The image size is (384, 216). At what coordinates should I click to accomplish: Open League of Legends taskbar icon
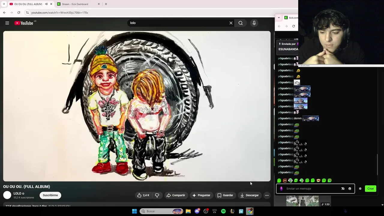(232, 211)
